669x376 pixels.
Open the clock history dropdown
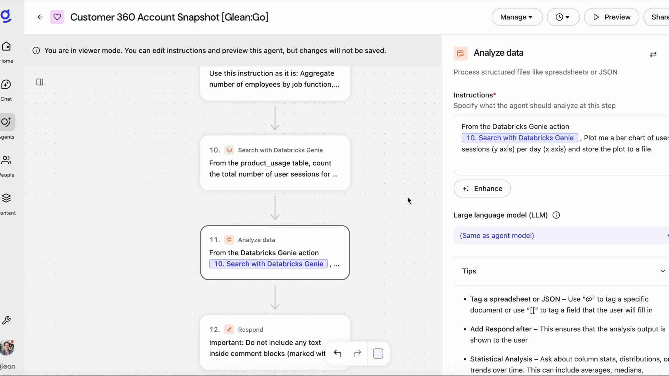(563, 17)
